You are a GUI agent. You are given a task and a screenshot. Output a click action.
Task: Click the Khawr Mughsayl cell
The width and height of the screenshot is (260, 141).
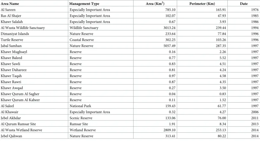pos(14,52)
